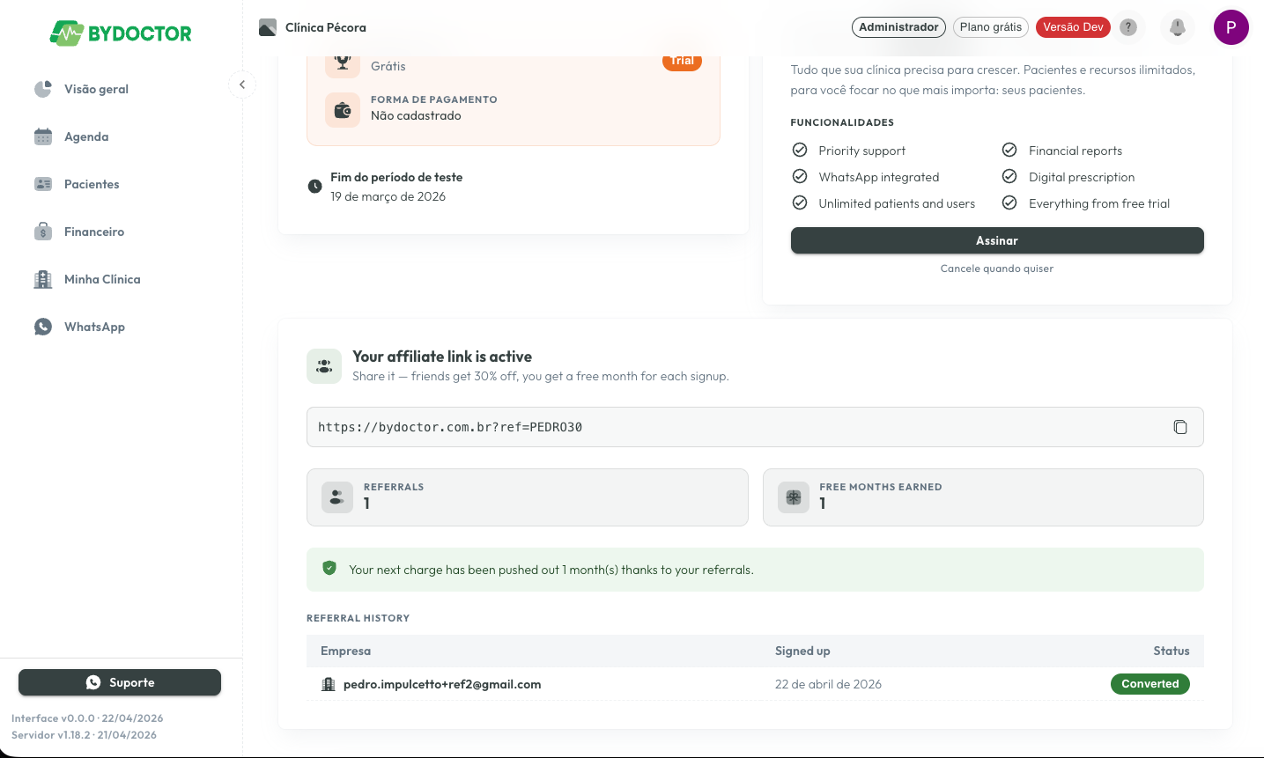Copy the affiliate link with copy icon

[1180, 427]
